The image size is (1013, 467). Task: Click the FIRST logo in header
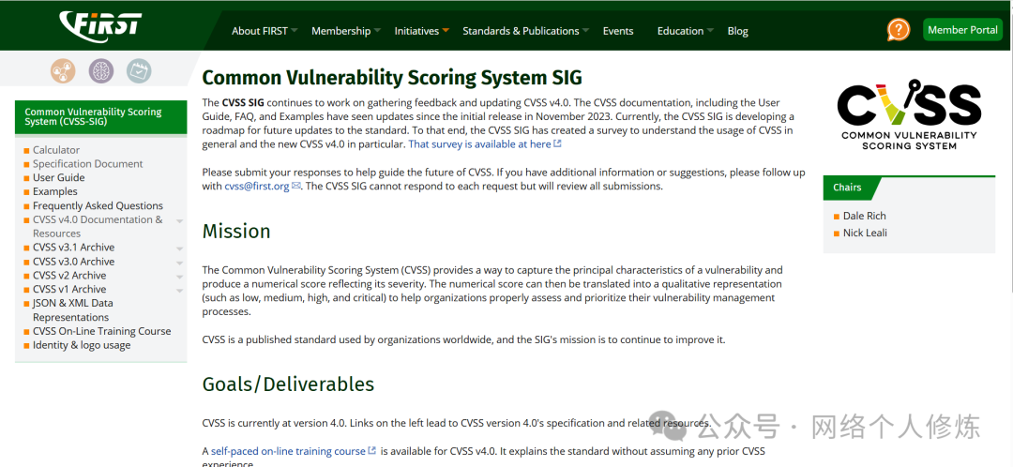(100, 26)
